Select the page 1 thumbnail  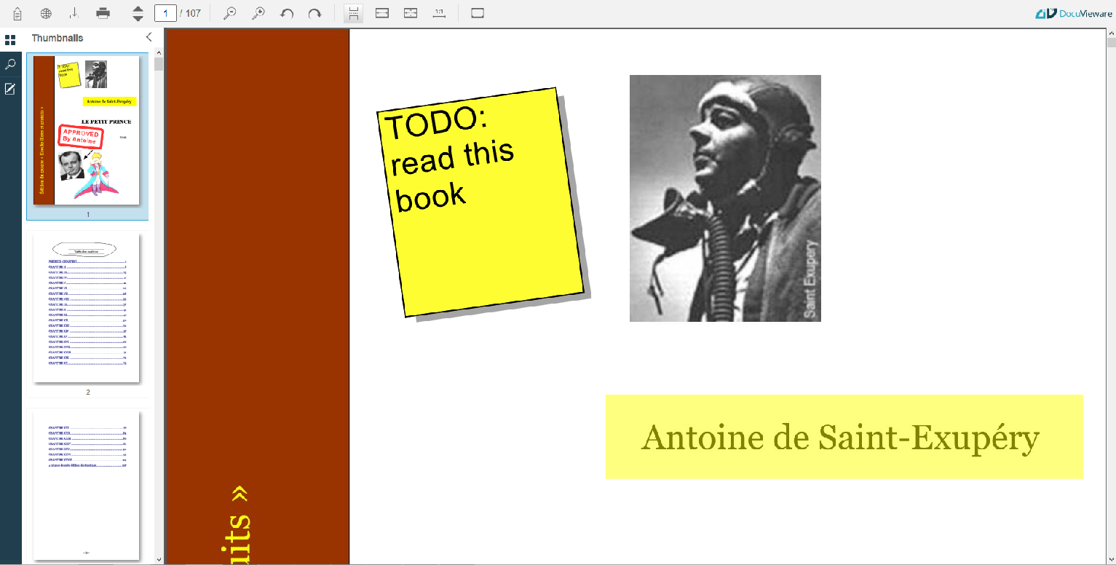click(x=87, y=136)
